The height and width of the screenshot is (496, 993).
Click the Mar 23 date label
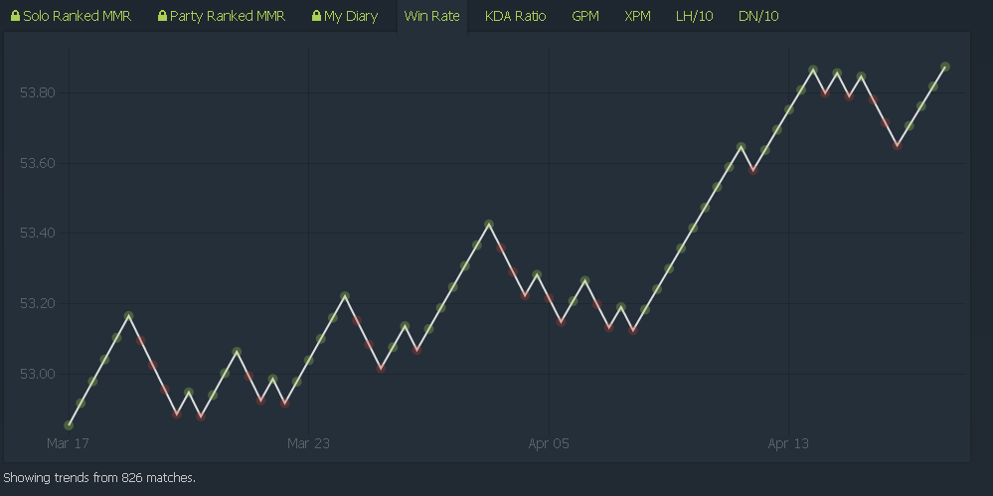point(308,443)
